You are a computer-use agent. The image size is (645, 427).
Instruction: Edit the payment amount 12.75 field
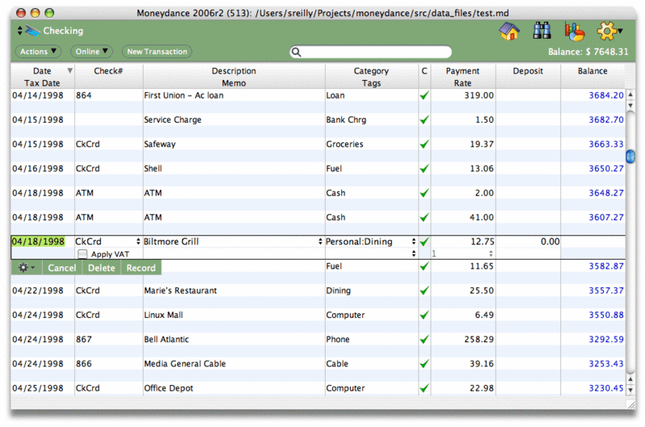pyautogui.click(x=463, y=241)
